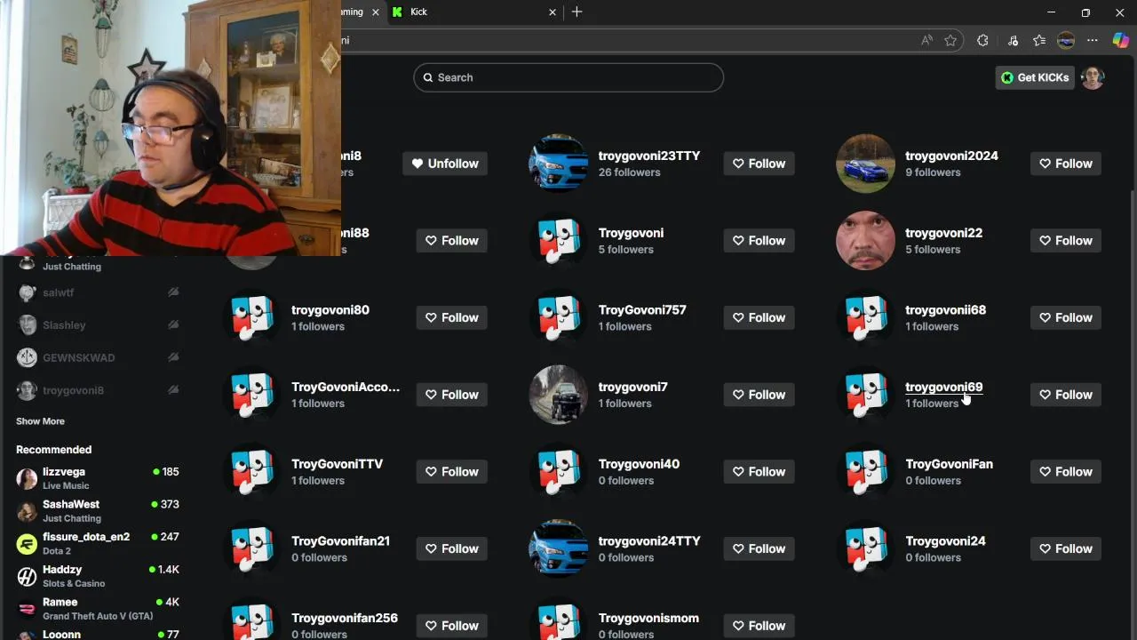This screenshot has width=1137, height=640.
Task: Open TroyGovoniTTV channel name
Action: click(x=337, y=464)
